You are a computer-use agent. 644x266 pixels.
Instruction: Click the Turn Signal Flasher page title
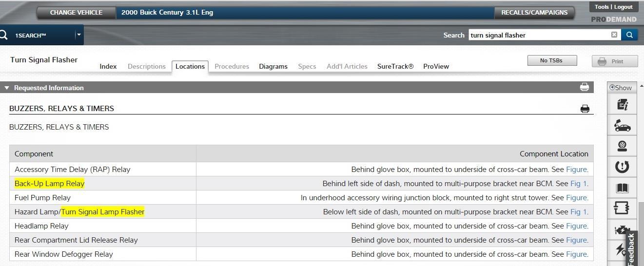coord(44,60)
